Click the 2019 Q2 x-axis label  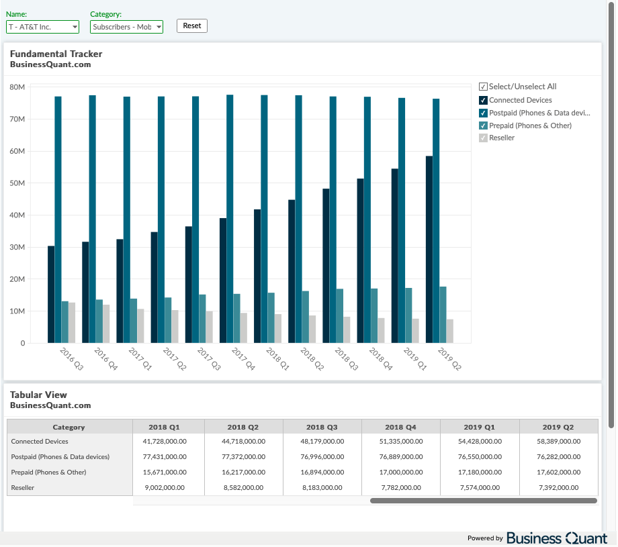tap(449, 359)
